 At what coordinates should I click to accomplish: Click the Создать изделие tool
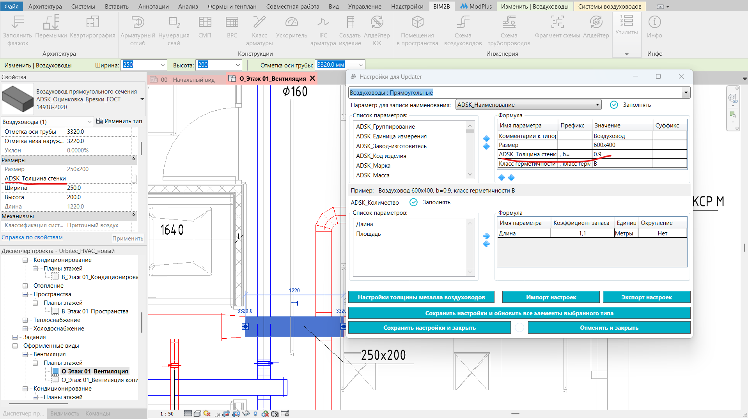point(350,30)
